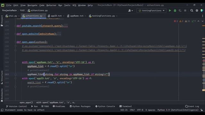Open the Terminal tool window
The width and height of the screenshot is (205, 115).
point(126,106)
